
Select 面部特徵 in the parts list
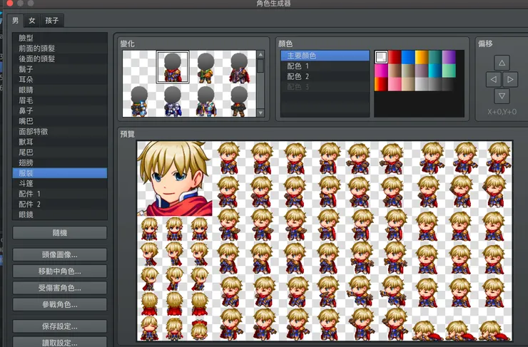(60, 132)
